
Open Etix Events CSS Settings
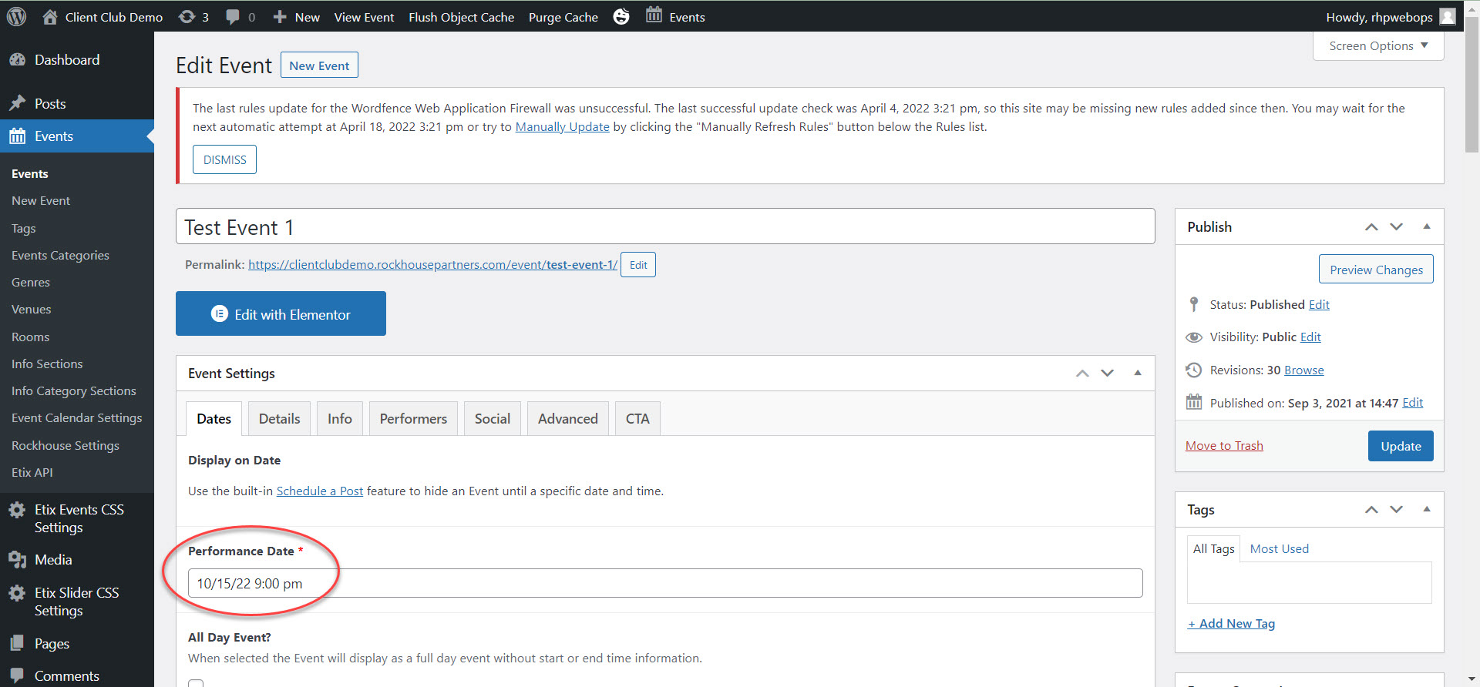pos(78,518)
